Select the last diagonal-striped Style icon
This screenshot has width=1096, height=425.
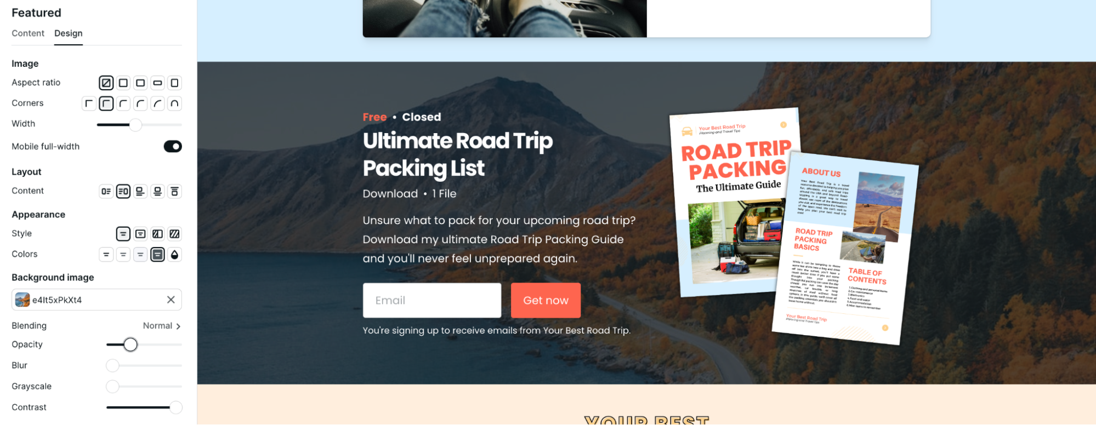pyautogui.click(x=174, y=234)
